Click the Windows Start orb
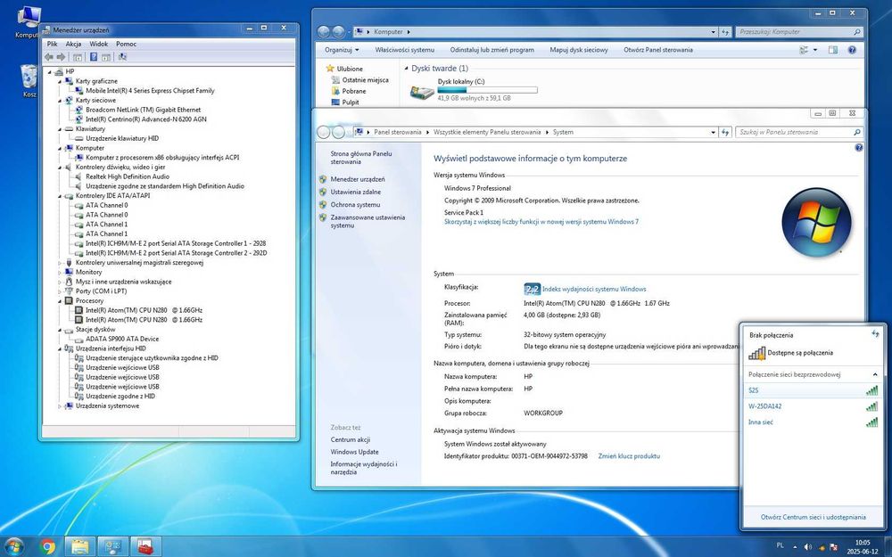Image resolution: width=892 pixels, height=557 pixels. click(13, 547)
